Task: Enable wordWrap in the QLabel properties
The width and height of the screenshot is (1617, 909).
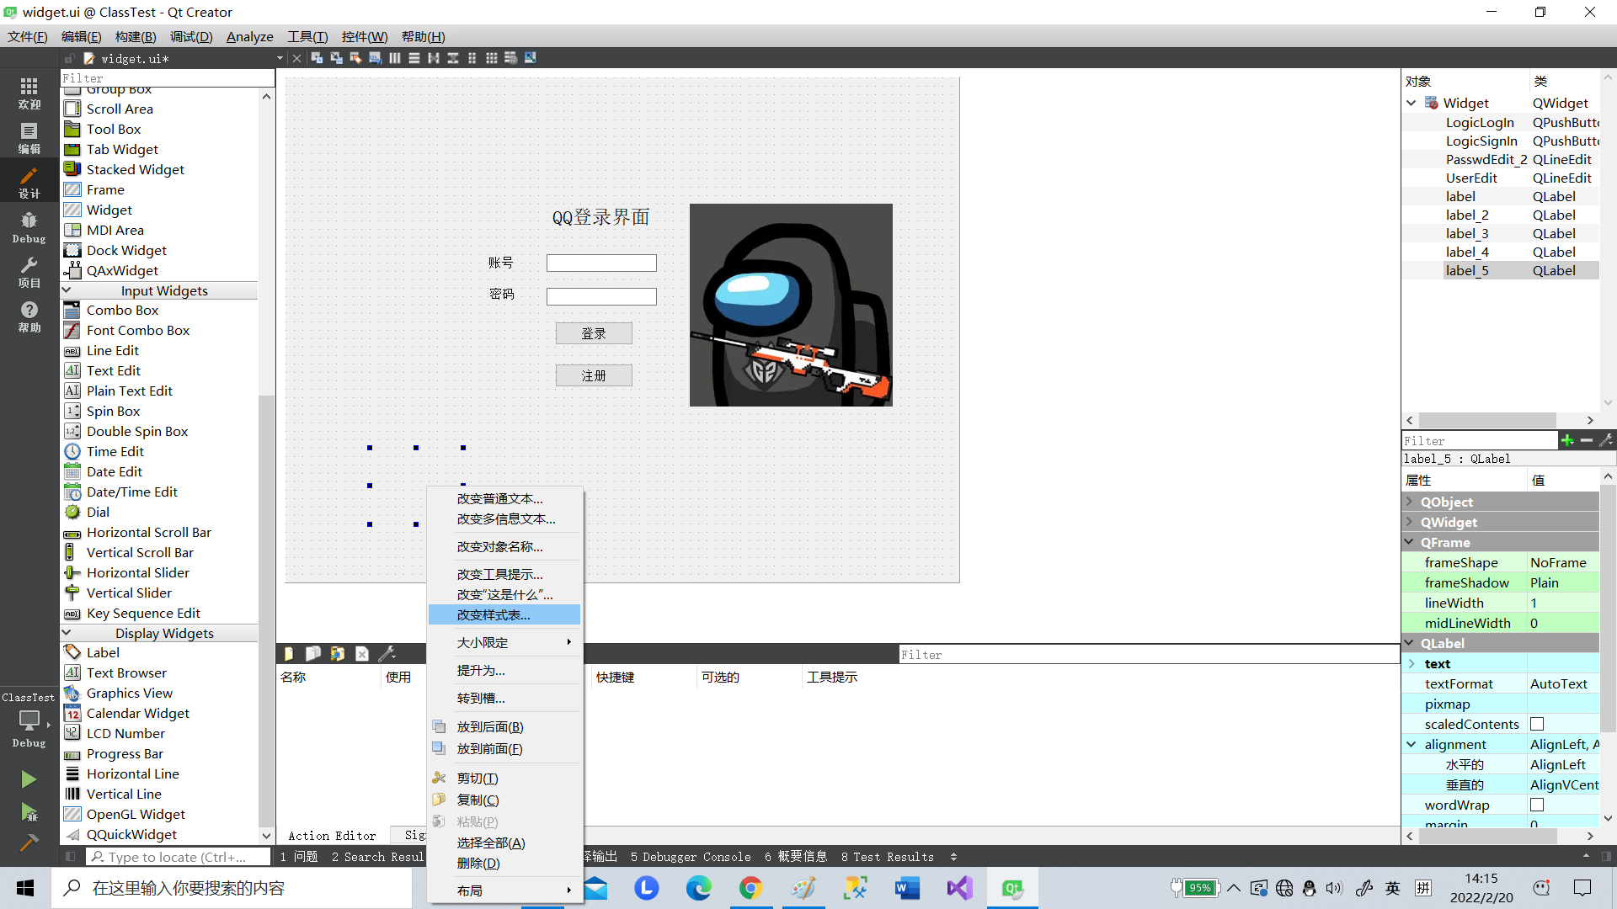Action: tap(1539, 805)
